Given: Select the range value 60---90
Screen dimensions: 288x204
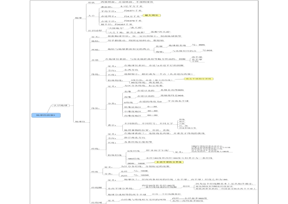Looking at the screenshot, I should (x=152, y=115).
